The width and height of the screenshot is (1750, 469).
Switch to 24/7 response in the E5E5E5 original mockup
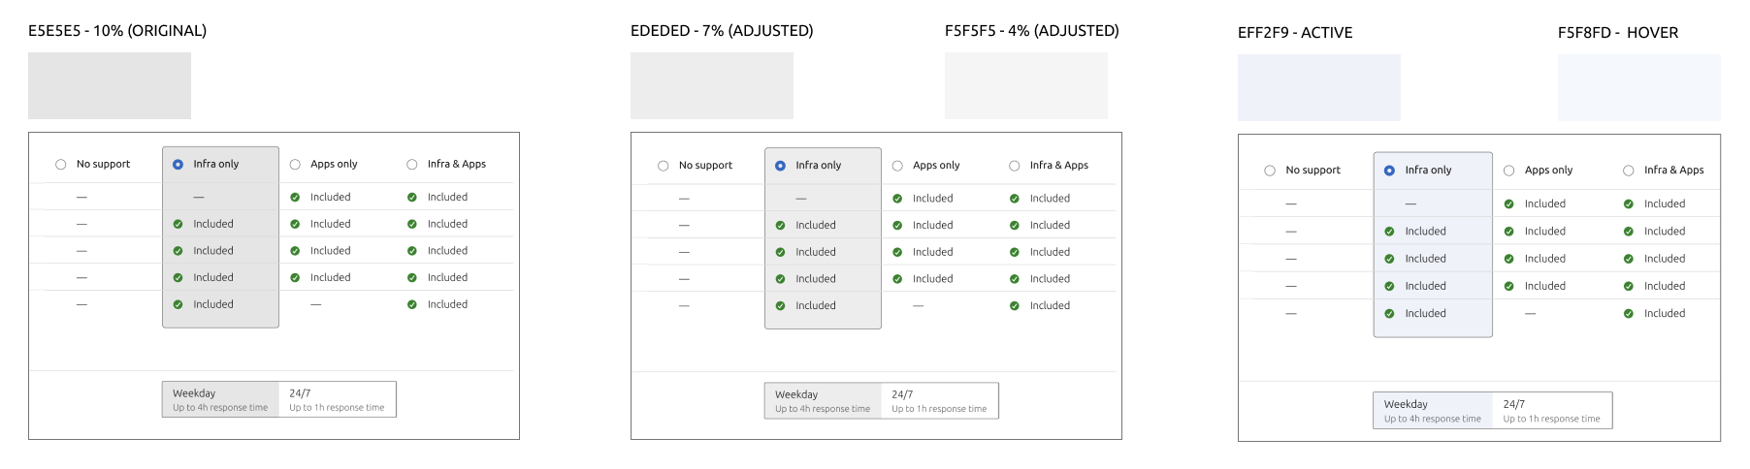(x=337, y=400)
